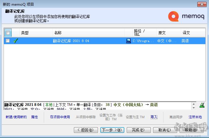
Task: Open 新建/使用新的 link
Action: 16,117
